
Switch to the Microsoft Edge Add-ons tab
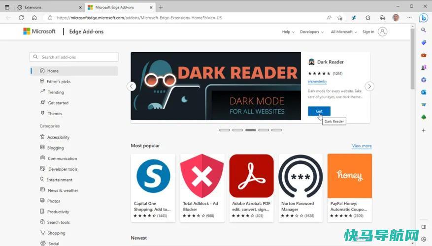(120, 7)
